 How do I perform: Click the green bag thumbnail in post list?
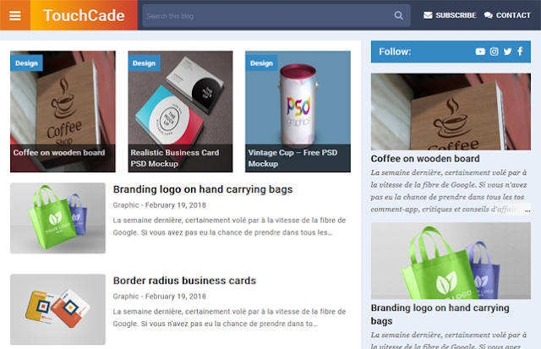(57, 218)
